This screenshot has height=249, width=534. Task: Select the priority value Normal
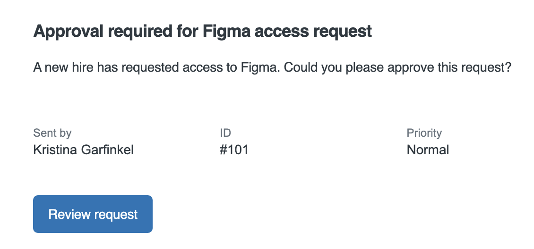point(428,150)
